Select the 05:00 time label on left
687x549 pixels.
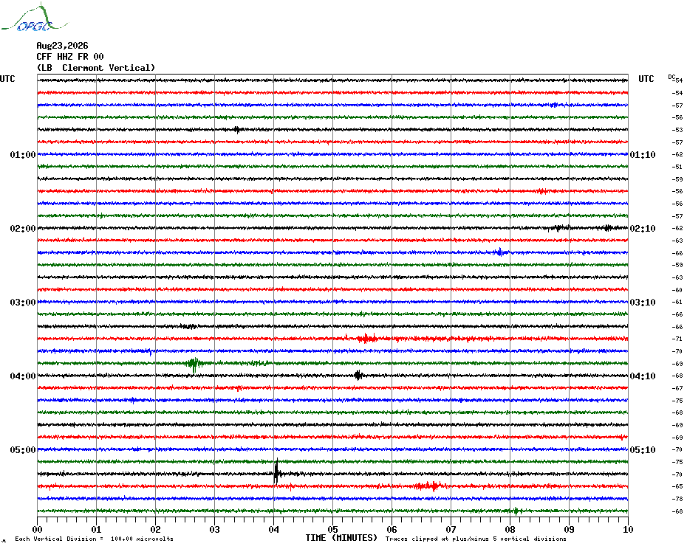23,450
